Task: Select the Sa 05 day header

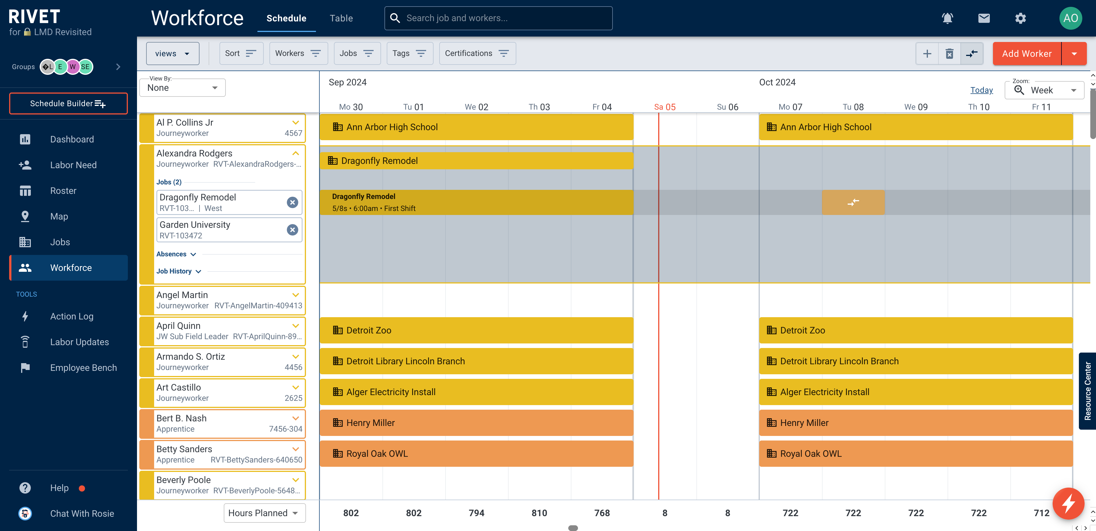Action: [x=664, y=107]
